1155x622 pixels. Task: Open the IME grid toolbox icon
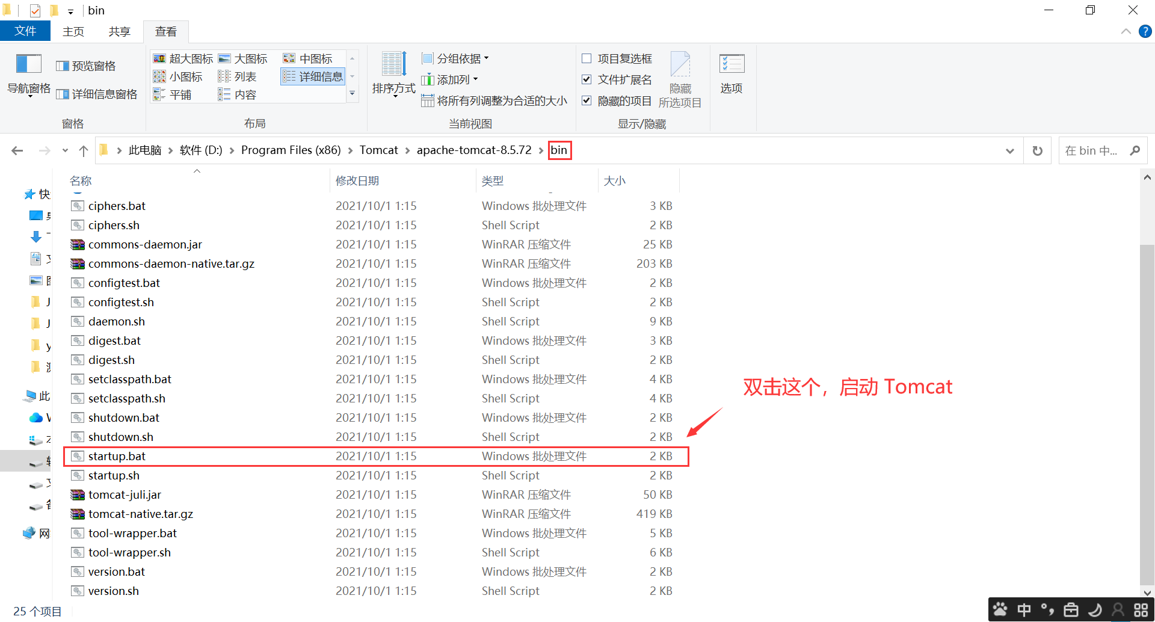point(1141,610)
